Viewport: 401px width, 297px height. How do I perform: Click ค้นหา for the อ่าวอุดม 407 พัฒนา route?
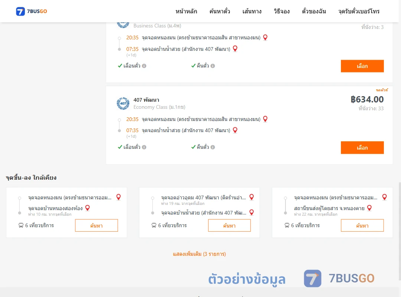click(x=229, y=225)
